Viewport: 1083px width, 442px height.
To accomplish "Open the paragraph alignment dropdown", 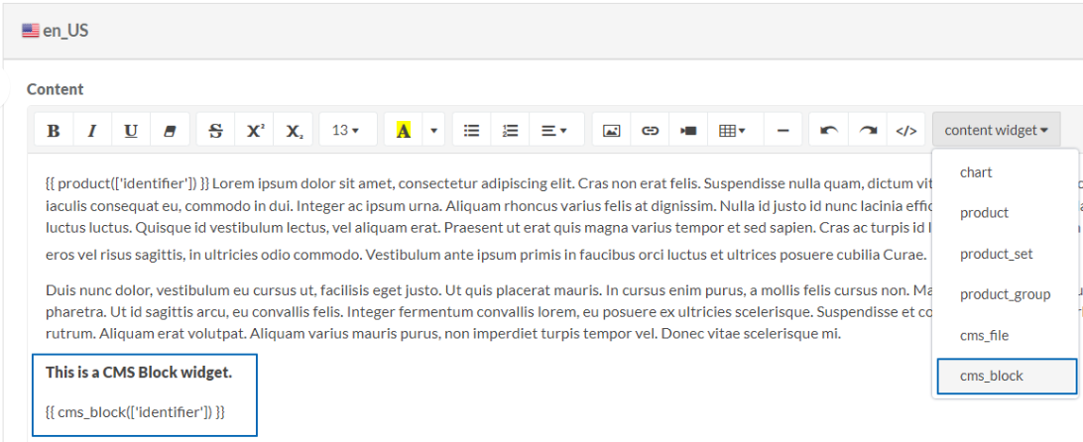I will (x=556, y=130).
